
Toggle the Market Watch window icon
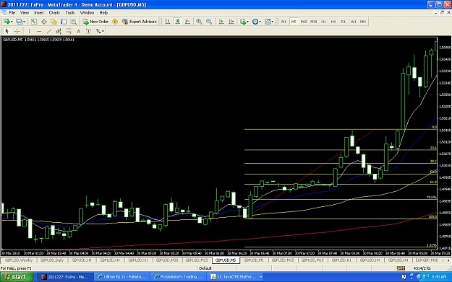pos(34,22)
